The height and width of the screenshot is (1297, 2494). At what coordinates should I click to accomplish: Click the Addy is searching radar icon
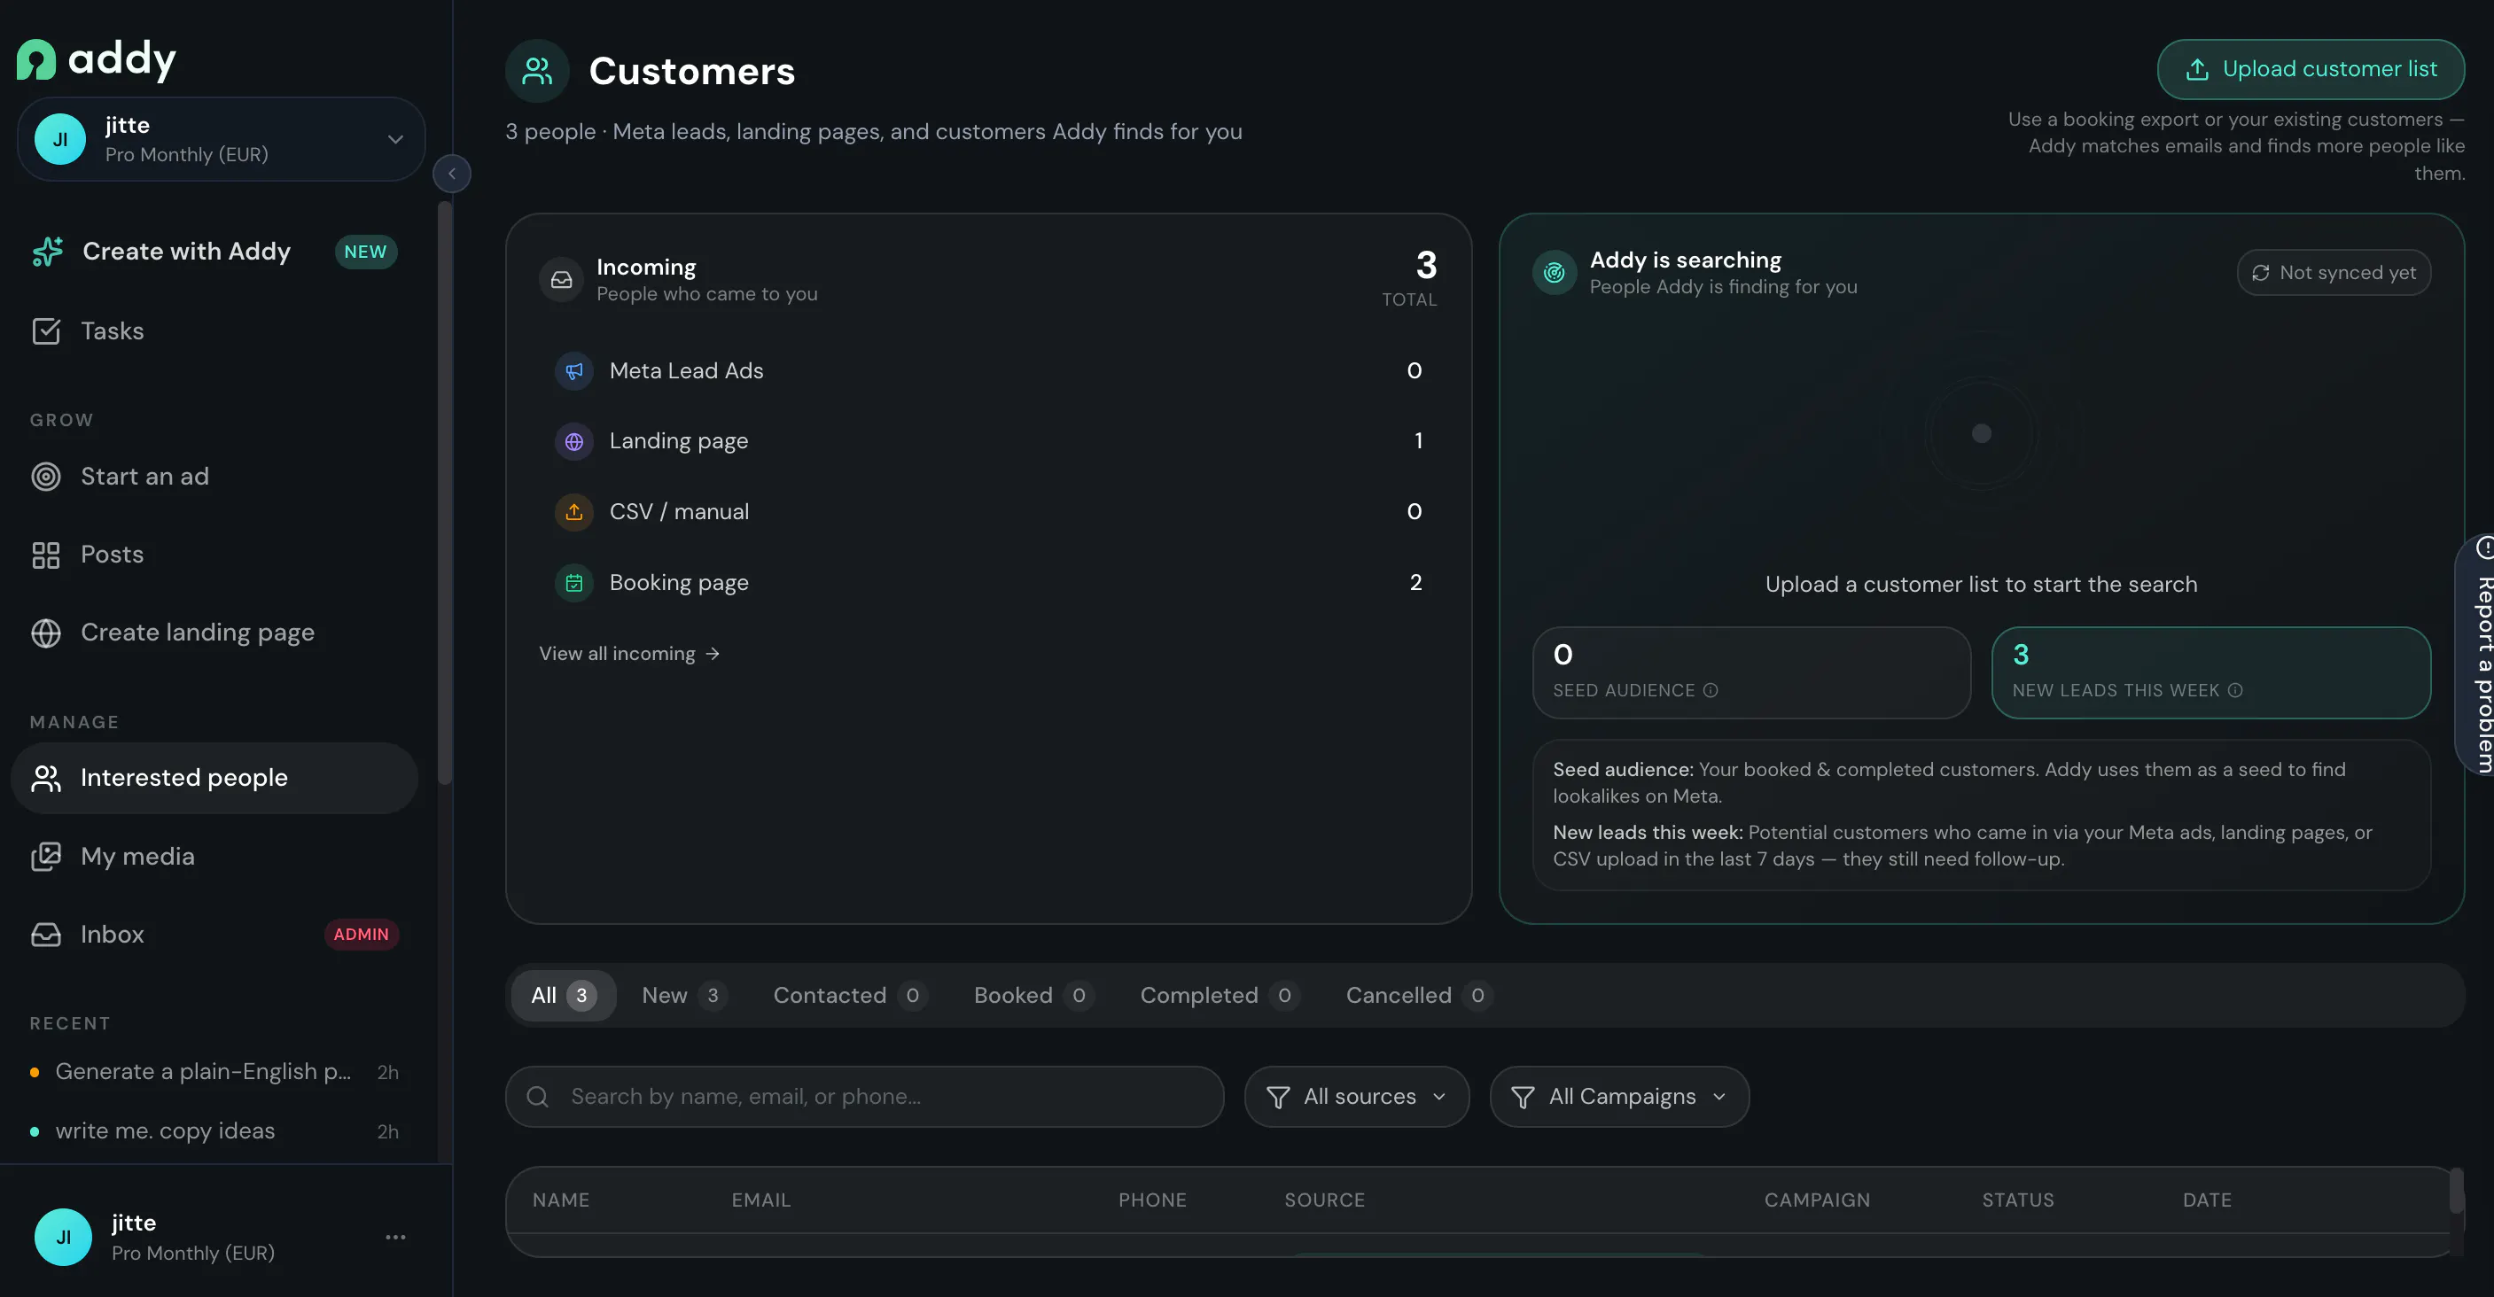click(1555, 273)
